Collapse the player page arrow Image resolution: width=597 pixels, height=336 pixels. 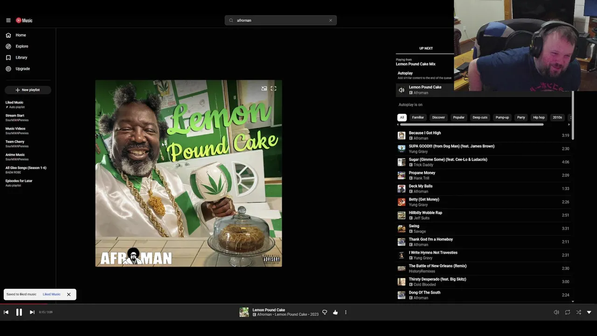[x=589, y=312]
